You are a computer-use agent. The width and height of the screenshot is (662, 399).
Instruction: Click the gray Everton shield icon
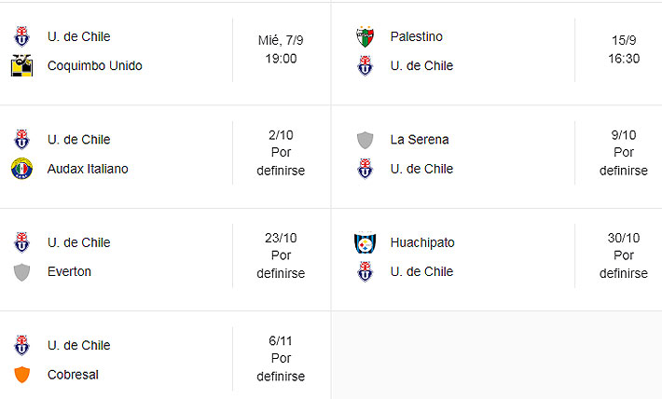[21, 271]
